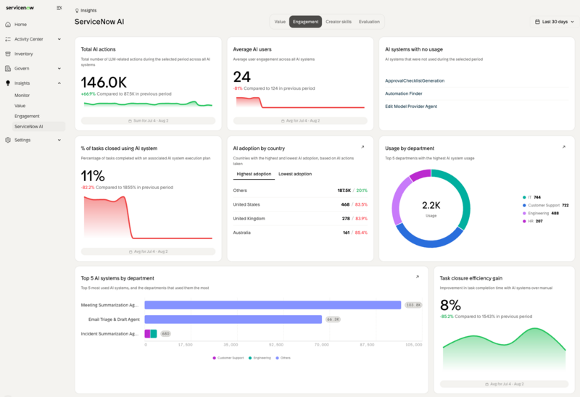Image resolution: width=580 pixels, height=397 pixels.
Task: Open Top 5 AI systems expand arrow
Action: point(418,277)
